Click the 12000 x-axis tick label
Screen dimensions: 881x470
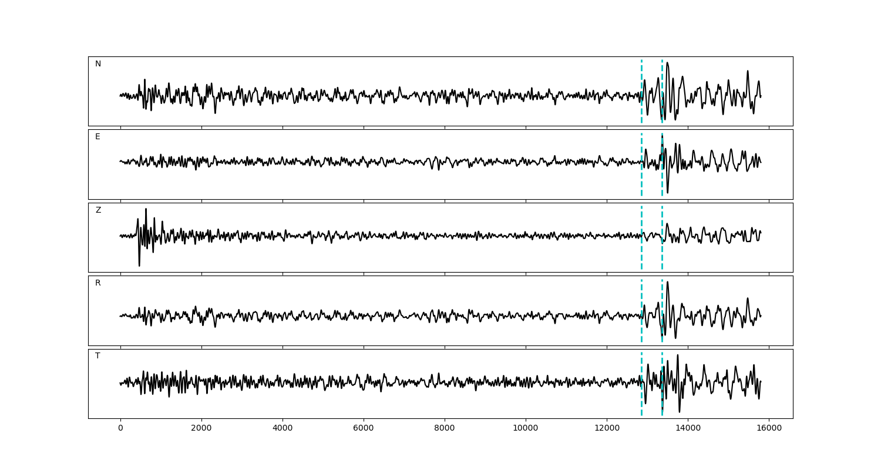[x=607, y=429]
